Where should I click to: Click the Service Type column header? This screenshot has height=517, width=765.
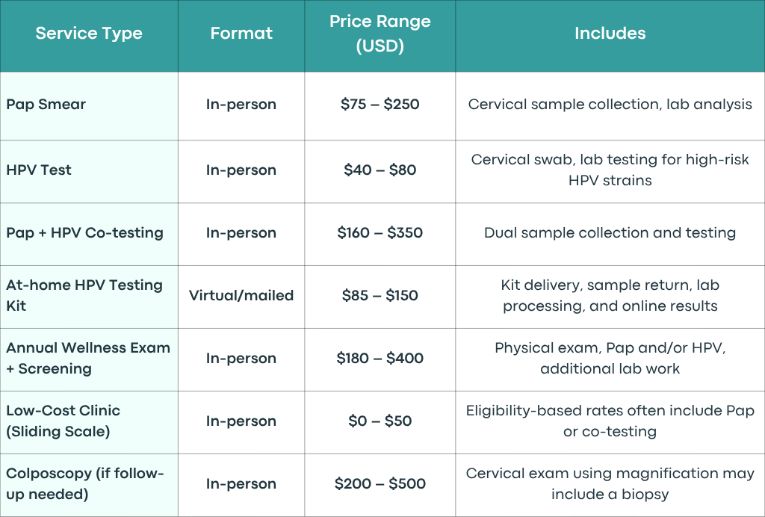coord(89,33)
